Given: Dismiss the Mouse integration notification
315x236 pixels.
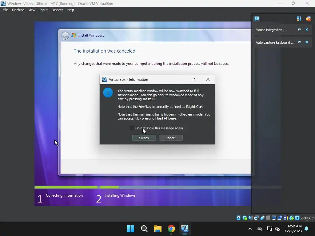Looking at the screenshot, I should point(307,29).
